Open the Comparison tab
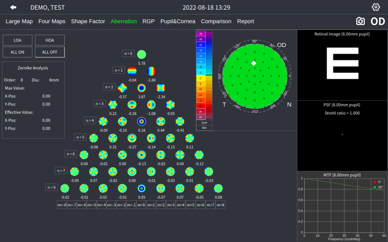 (216, 21)
